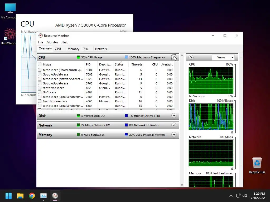The height and width of the screenshot is (202, 270).
Task: Click the CPU graph in the right pane
Action: (x=211, y=80)
